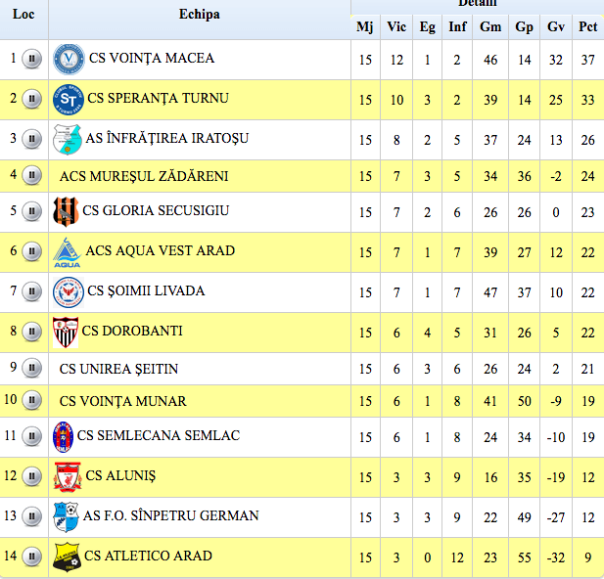Toggle the round button beside position 9
Image resolution: width=604 pixels, height=579 pixels.
pyautogui.click(x=32, y=369)
